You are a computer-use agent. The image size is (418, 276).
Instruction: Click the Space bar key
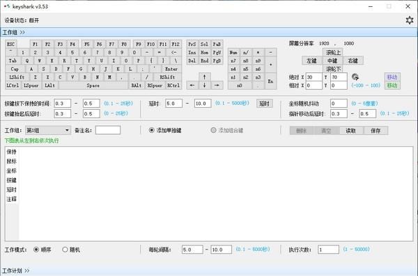pyautogui.click(x=93, y=86)
